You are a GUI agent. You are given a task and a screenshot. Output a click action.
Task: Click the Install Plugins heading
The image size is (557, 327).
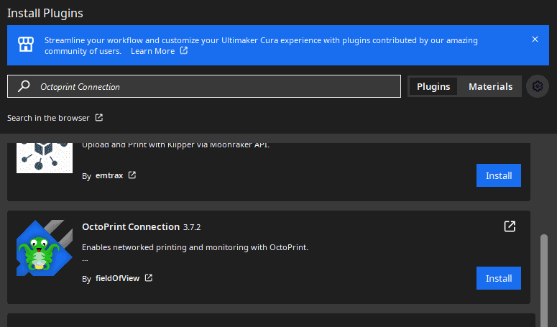point(45,13)
